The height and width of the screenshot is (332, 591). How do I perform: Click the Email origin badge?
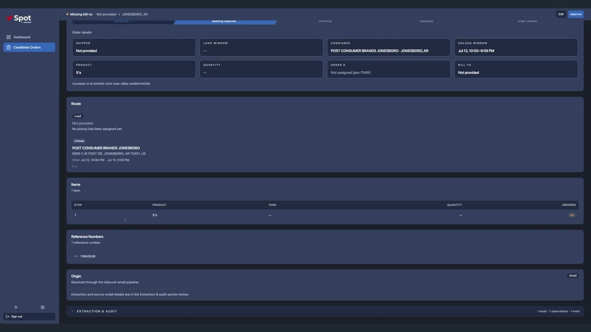click(x=573, y=276)
